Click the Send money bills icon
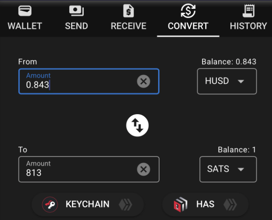This screenshot has width=272, height=220. (77, 11)
